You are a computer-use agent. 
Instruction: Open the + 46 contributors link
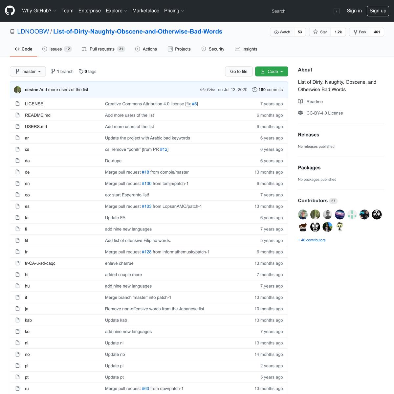[312, 240]
